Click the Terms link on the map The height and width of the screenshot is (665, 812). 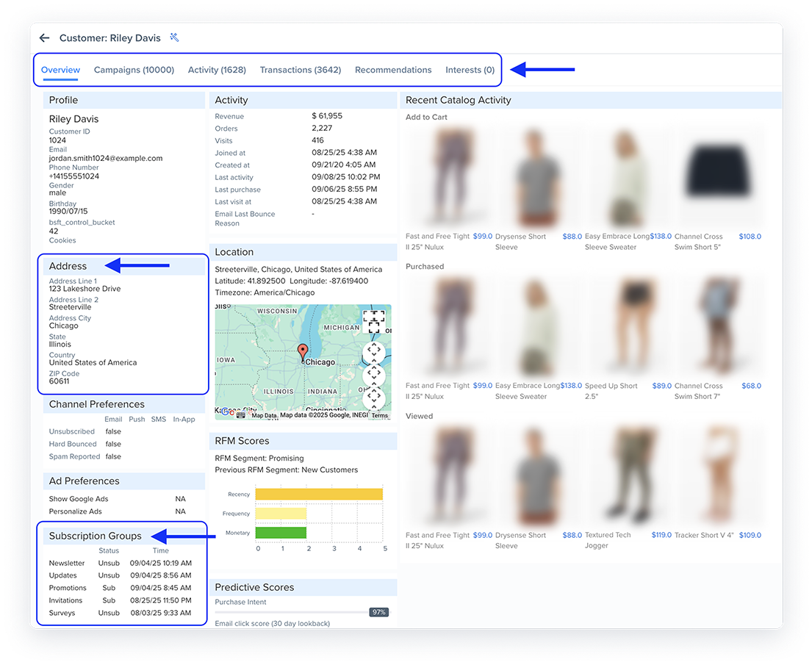coord(379,416)
